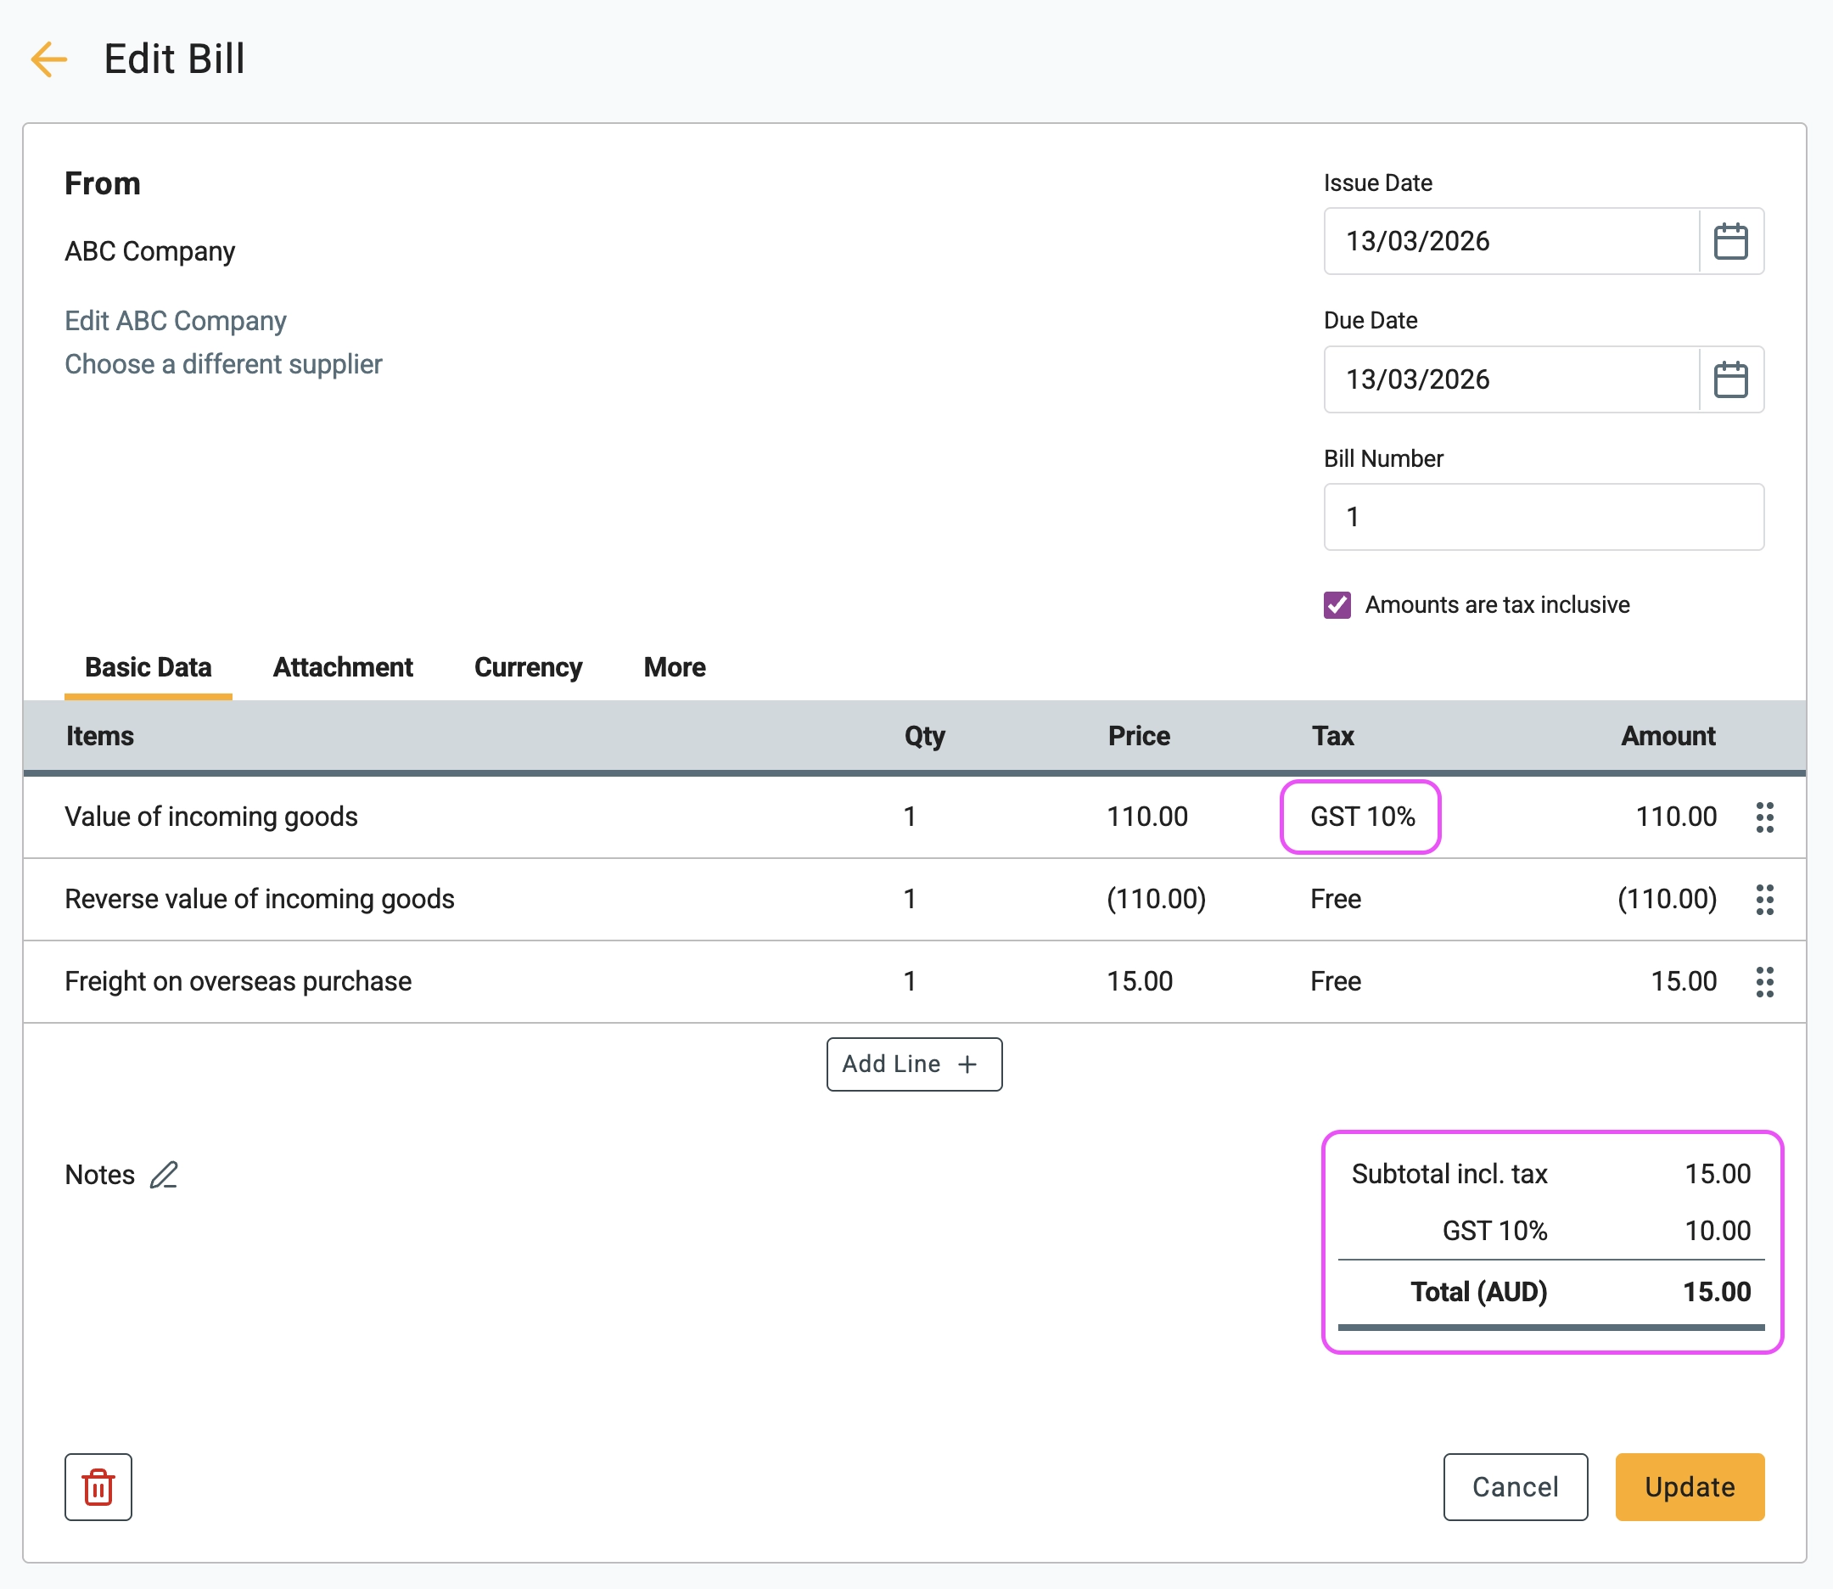1833x1589 pixels.
Task: Open row options for Freight on overseas purchase
Action: tap(1764, 981)
